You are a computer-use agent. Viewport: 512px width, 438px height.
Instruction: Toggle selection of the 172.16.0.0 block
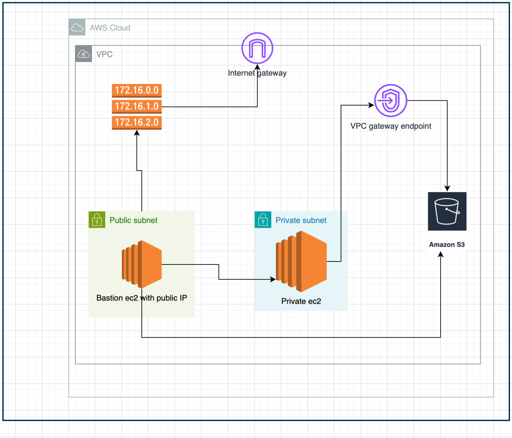(x=136, y=90)
